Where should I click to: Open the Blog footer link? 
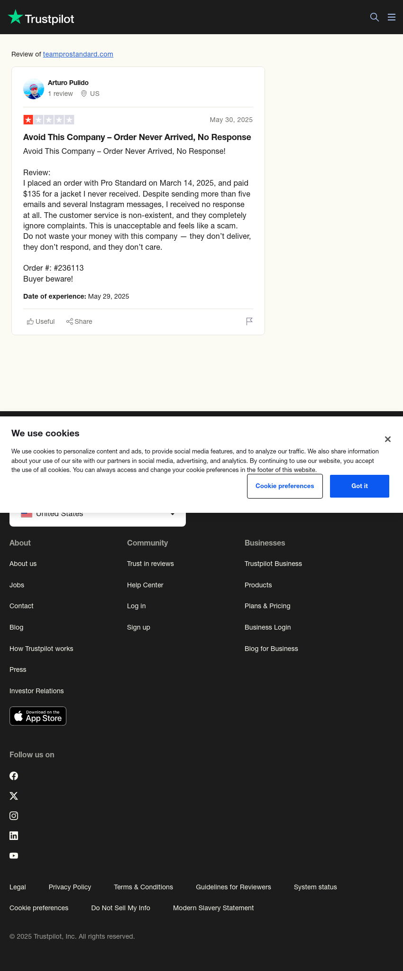(17, 627)
